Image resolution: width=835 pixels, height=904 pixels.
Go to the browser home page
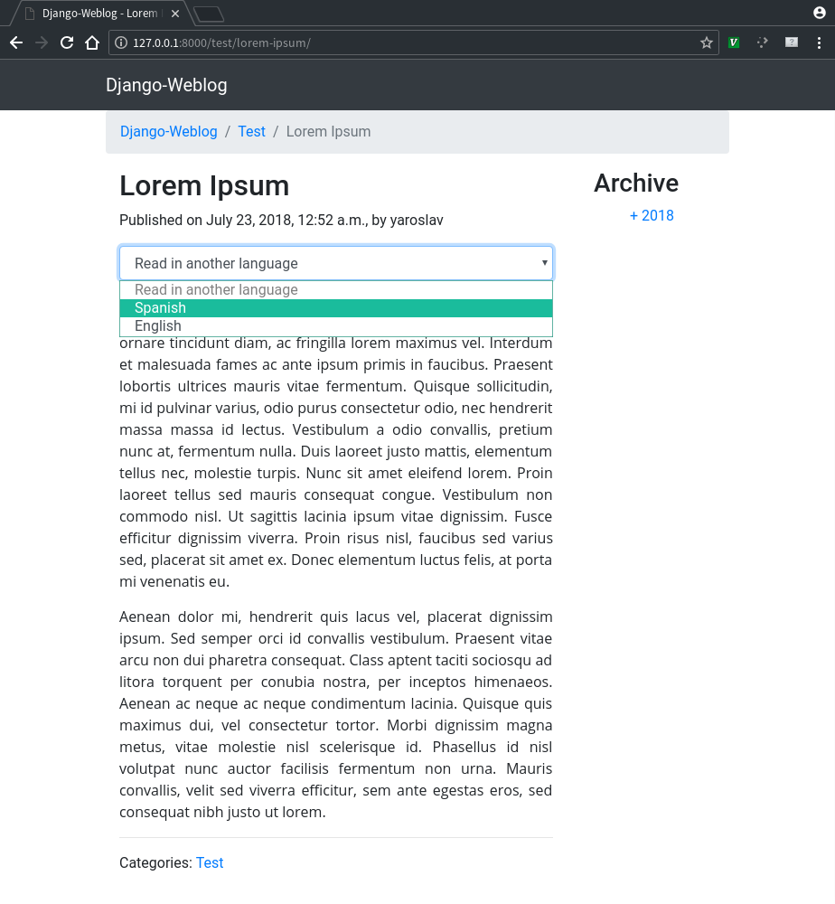coord(91,42)
